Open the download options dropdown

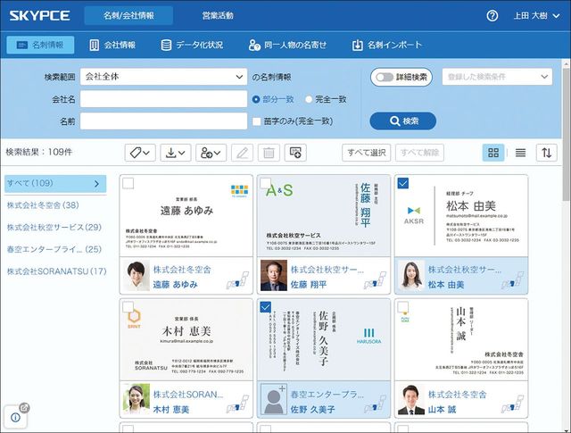(176, 153)
